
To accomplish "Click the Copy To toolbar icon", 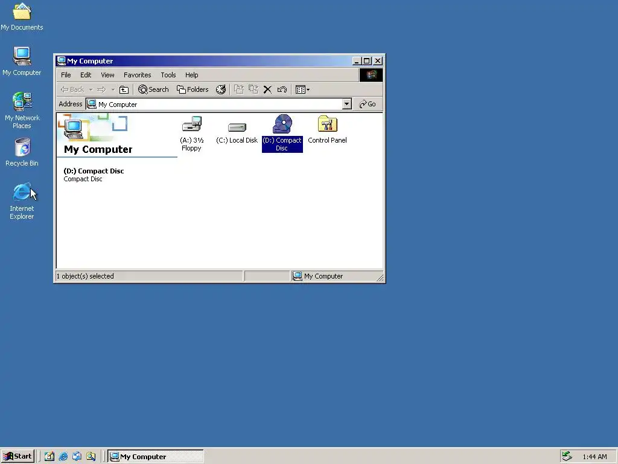I will point(253,89).
